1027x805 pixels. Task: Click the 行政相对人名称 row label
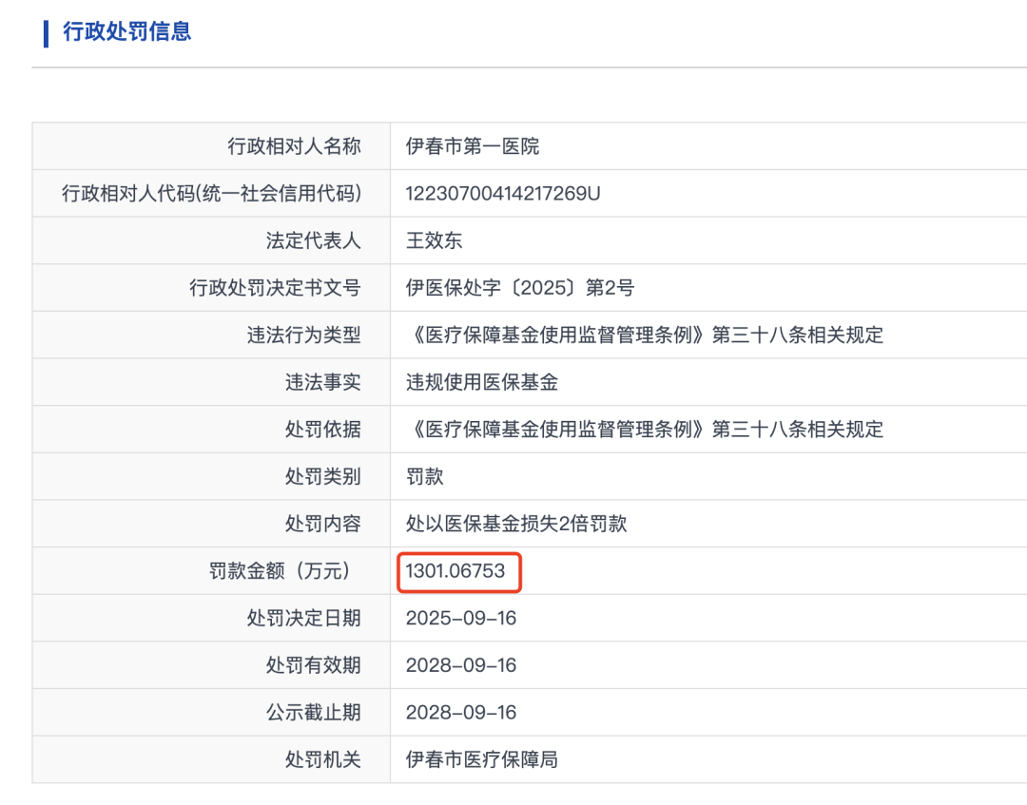(295, 146)
